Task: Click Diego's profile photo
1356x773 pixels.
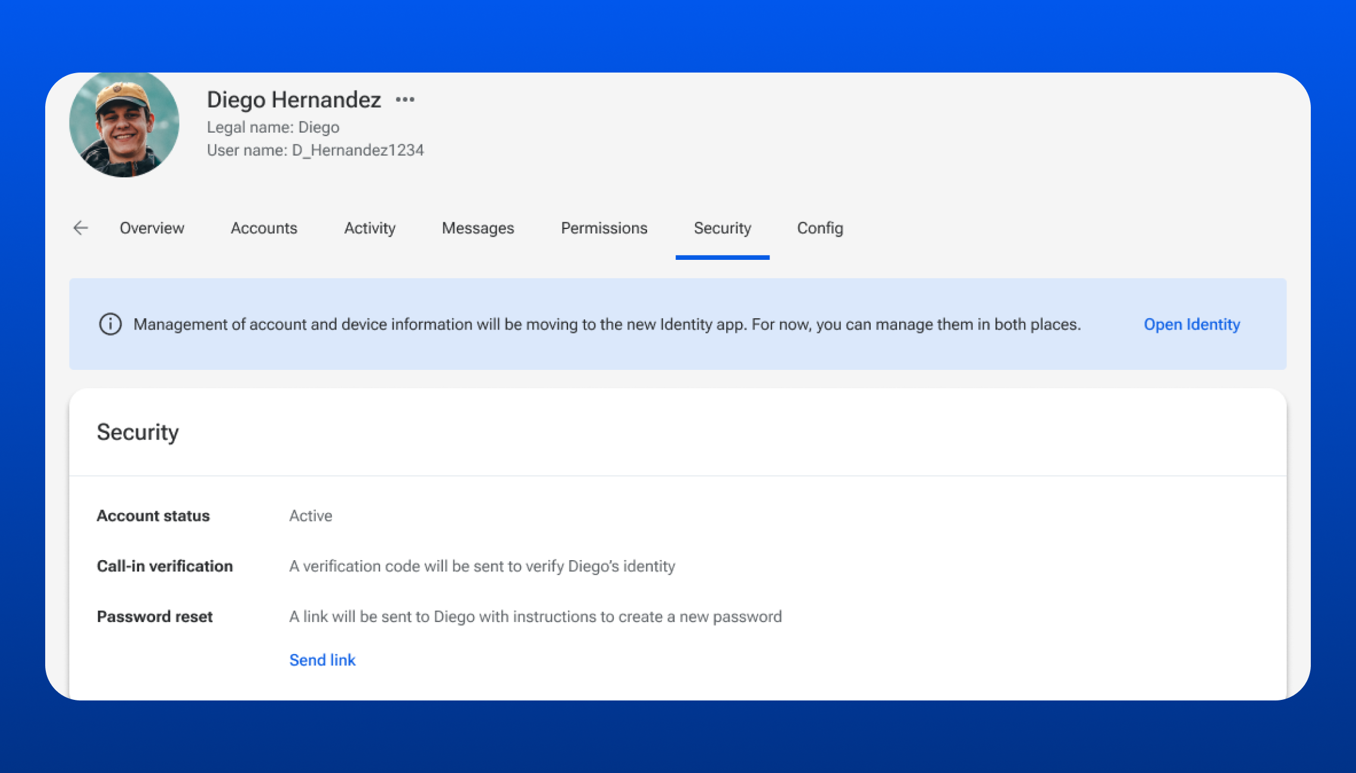Action: [124, 124]
